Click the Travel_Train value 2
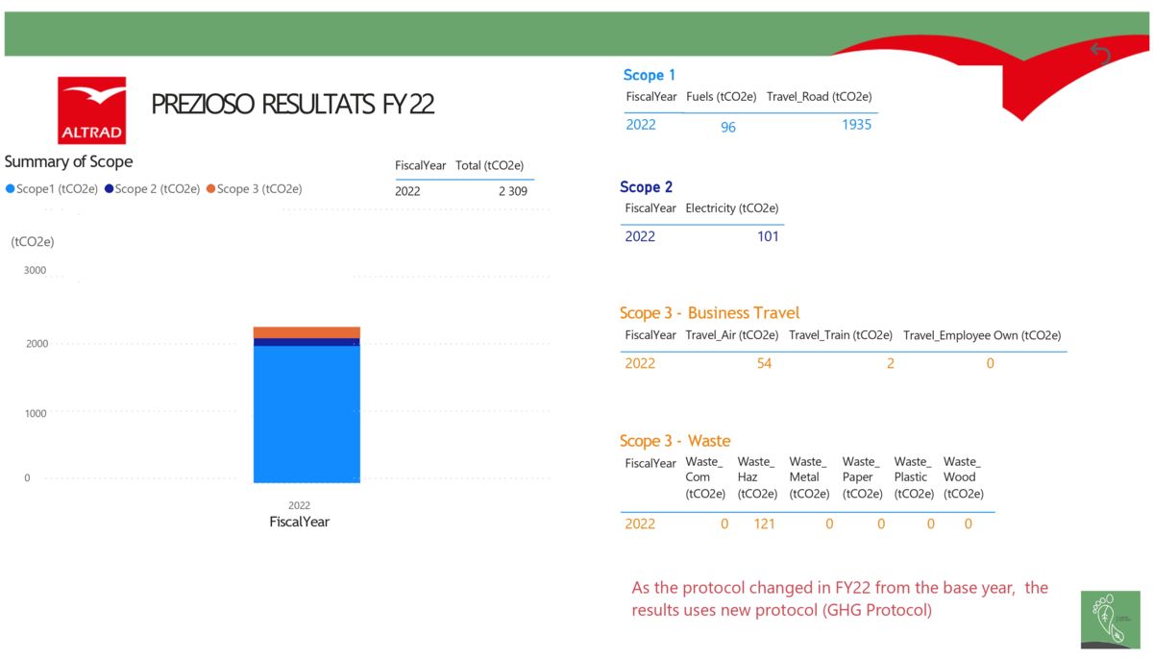Image resolution: width=1153 pixels, height=658 pixels. (x=891, y=363)
